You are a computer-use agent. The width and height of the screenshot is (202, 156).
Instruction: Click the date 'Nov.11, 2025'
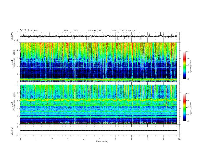tap(71, 31)
